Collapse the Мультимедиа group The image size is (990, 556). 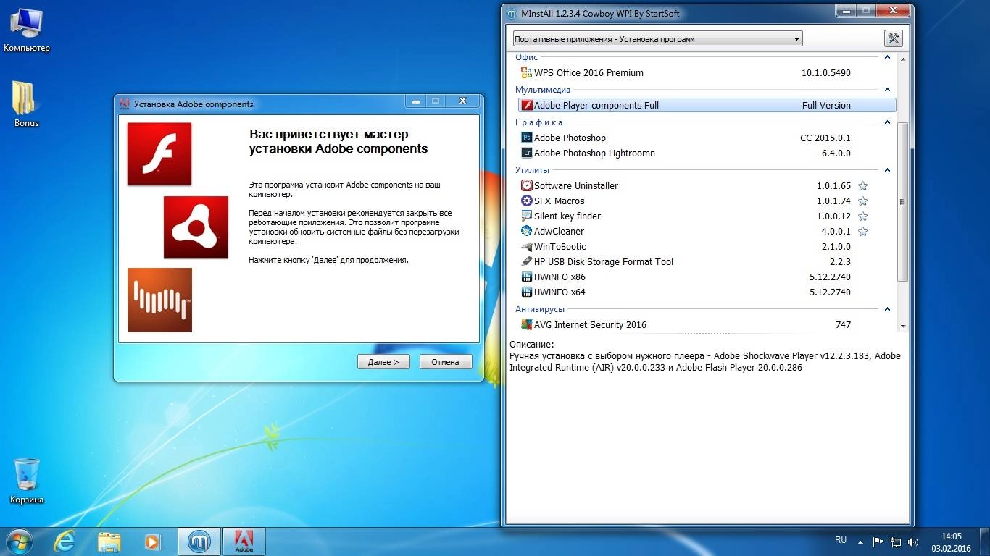pos(887,90)
